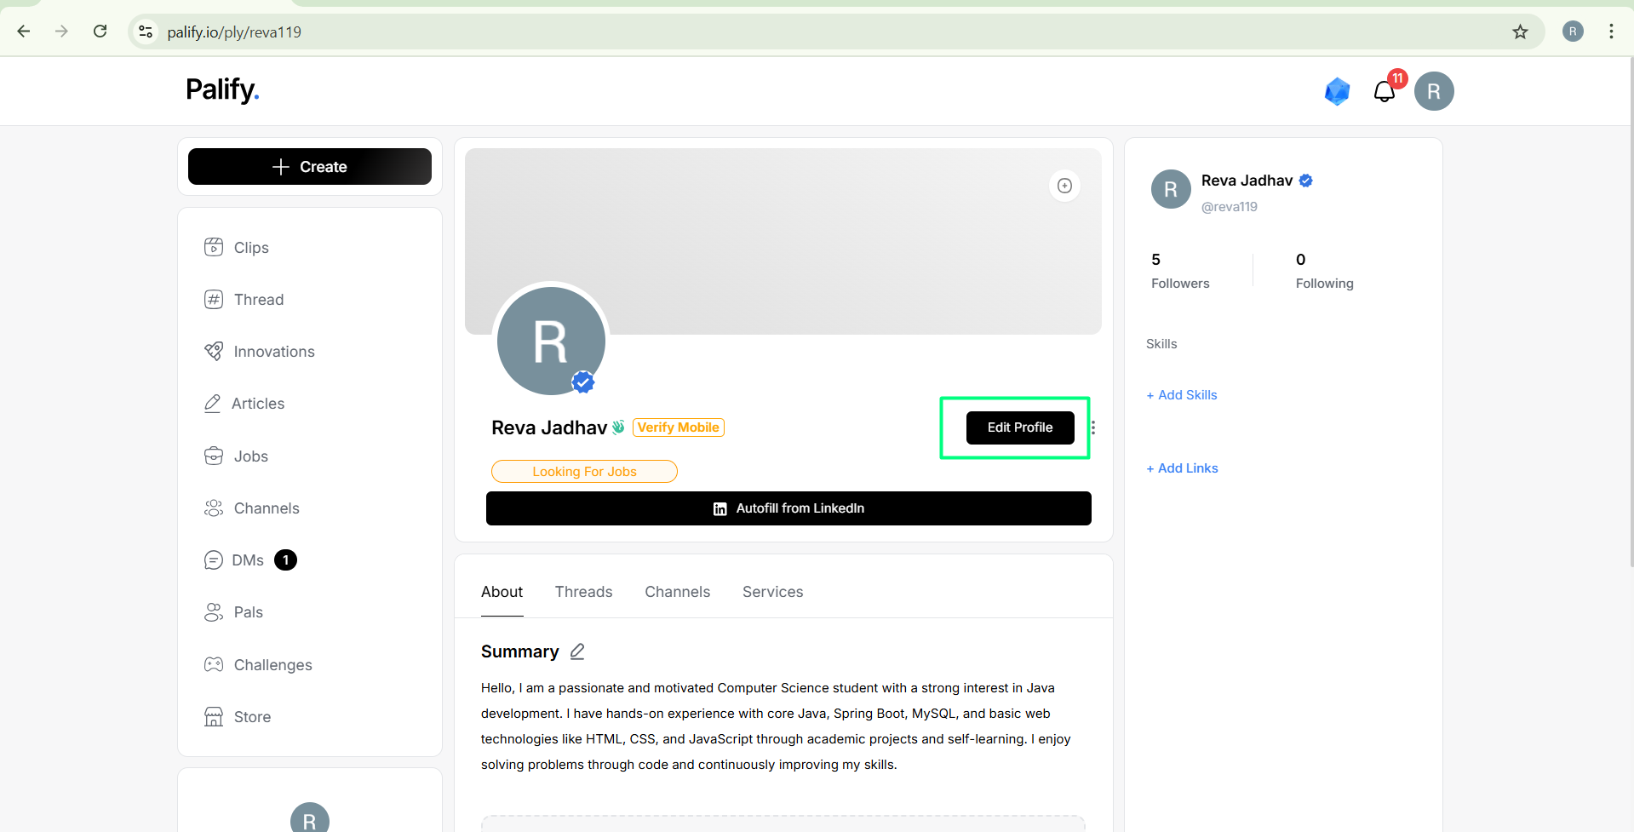Open the header user avatar R
The height and width of the screenshot is (832, 1634).
coord(1434,91)
